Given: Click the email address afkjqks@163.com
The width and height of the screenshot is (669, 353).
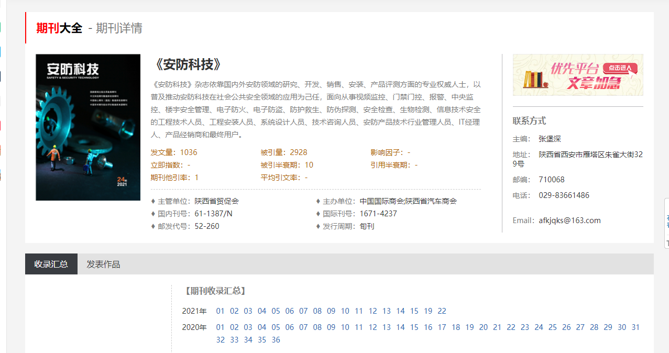Looking at the screenshot, I should pyautogui.click(x=569, y=220).
